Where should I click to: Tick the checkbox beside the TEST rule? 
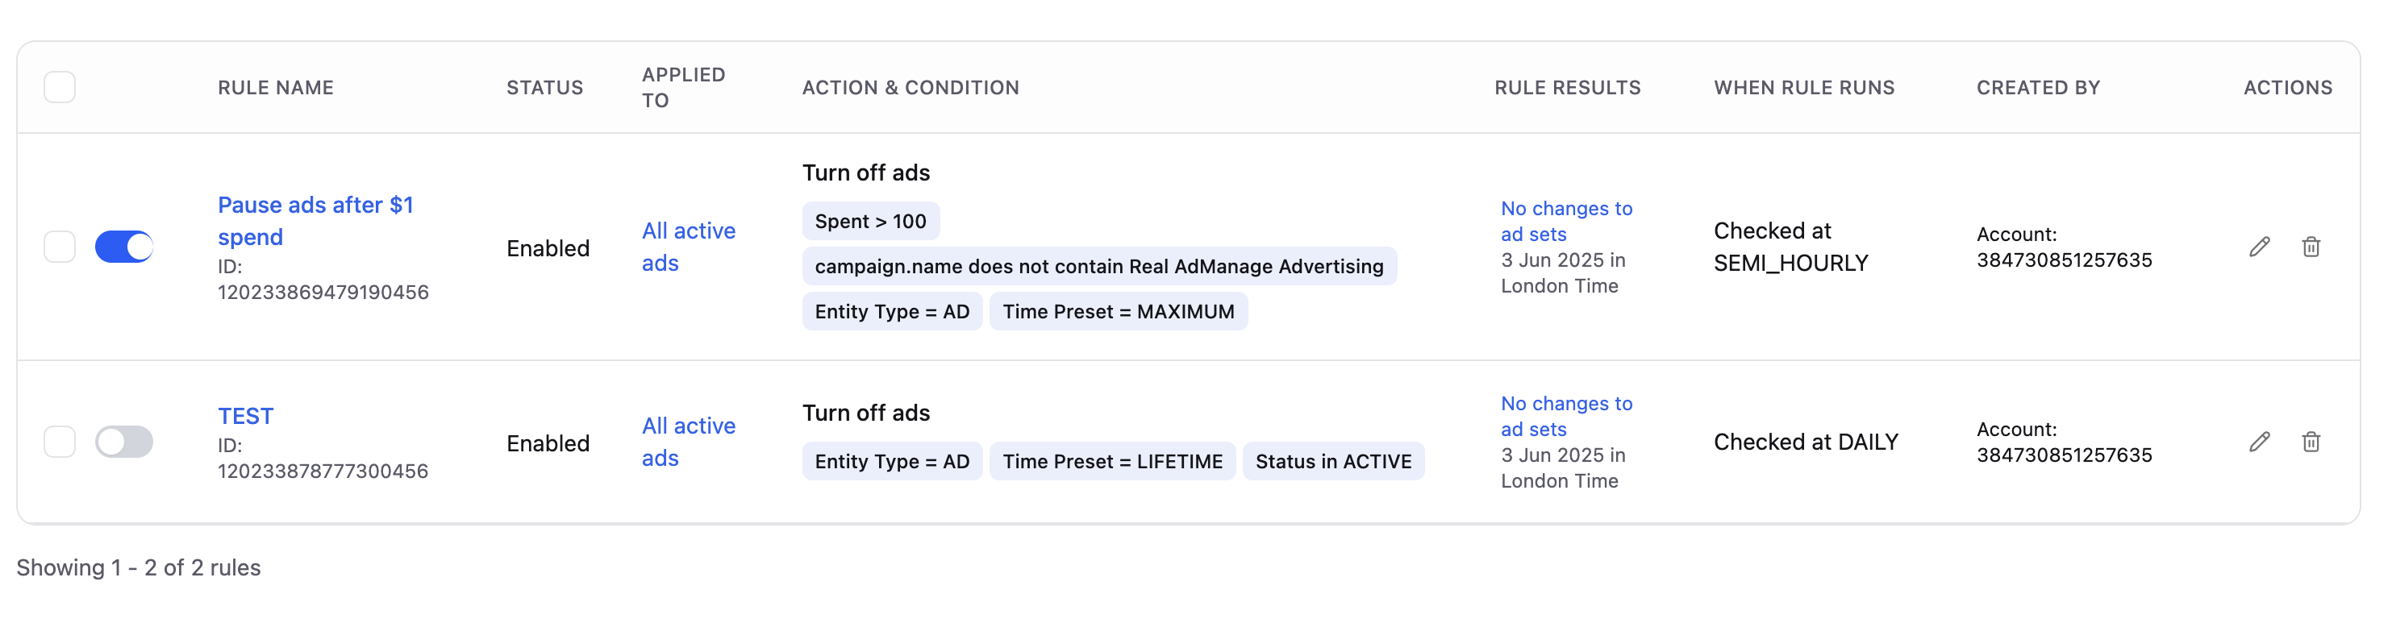pos(60,442)
